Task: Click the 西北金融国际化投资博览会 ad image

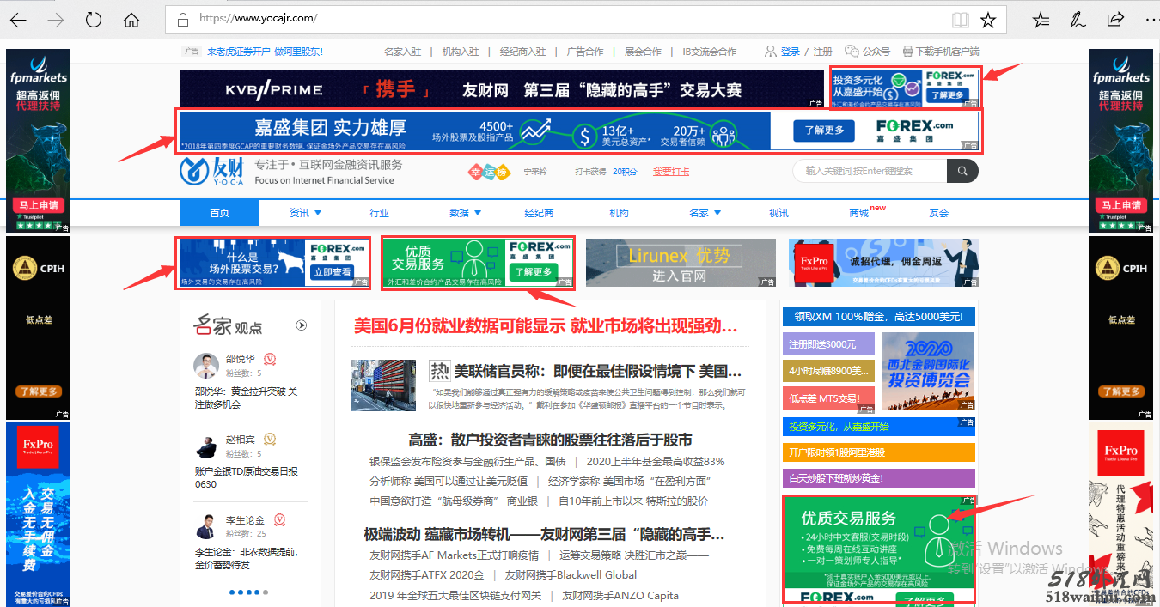Action: [x=929, y=371]
